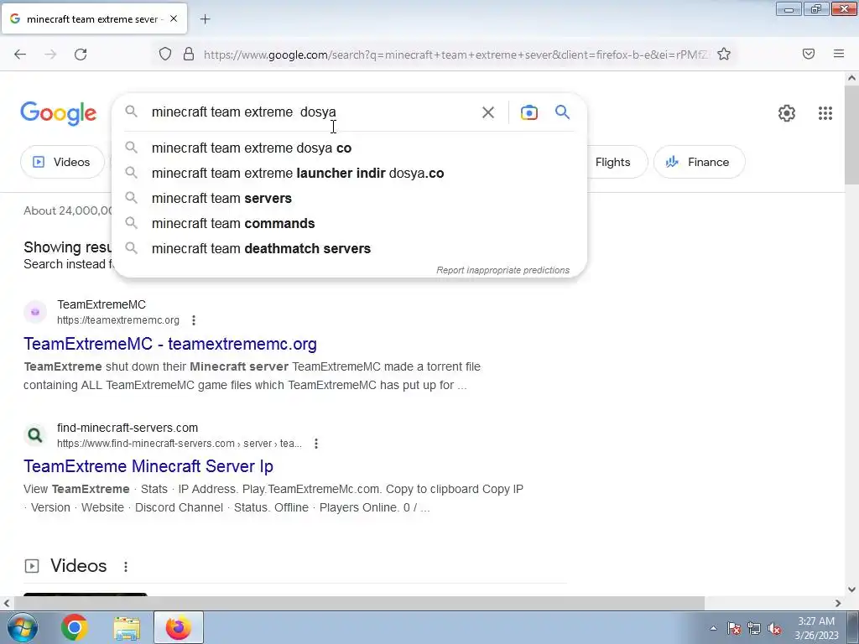The height and width of the screenshot is (644, 859).
Task: Open options for find-minecraft-servers result
Action: 316,444
